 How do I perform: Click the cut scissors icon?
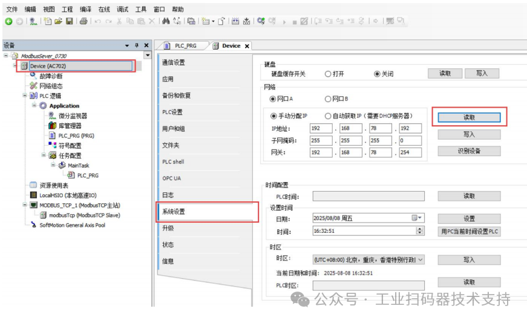119,21
